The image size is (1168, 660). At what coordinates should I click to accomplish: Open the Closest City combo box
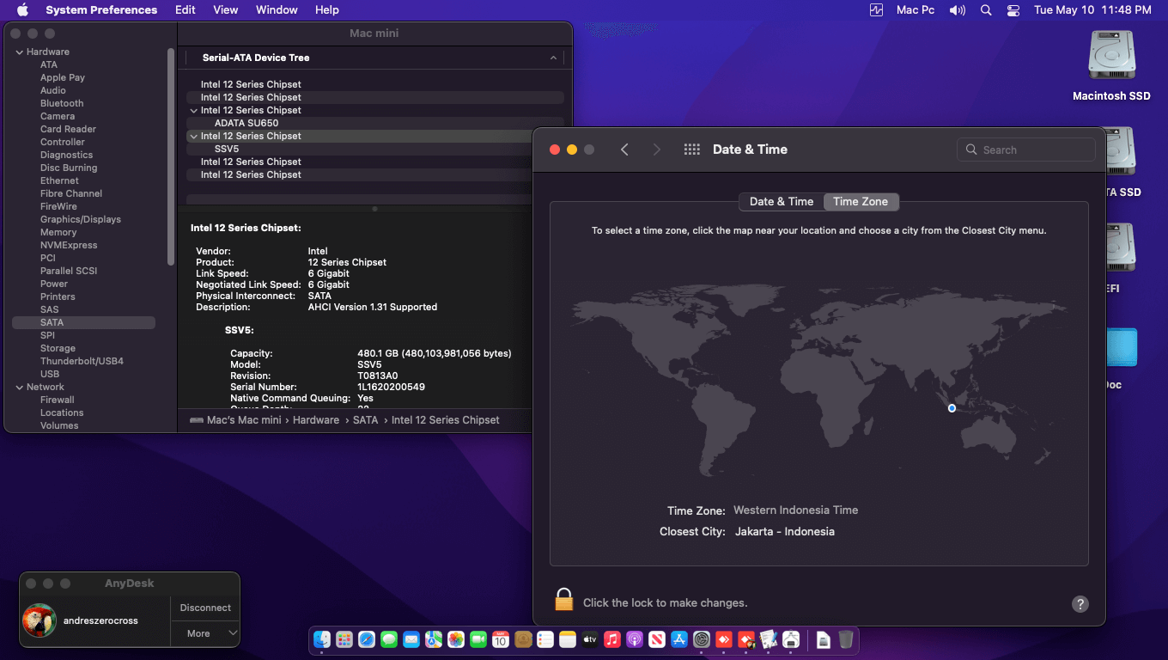tap(784, 532)
